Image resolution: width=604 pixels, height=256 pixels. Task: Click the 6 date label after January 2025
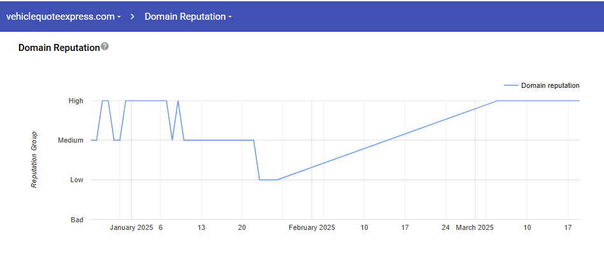(160, 227)
